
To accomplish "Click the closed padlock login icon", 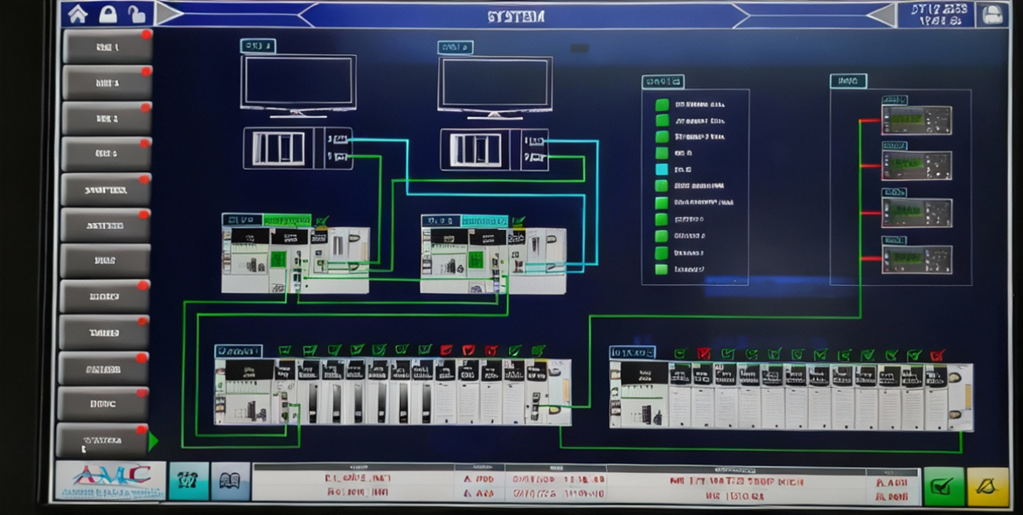I will (x=108, y=14).
